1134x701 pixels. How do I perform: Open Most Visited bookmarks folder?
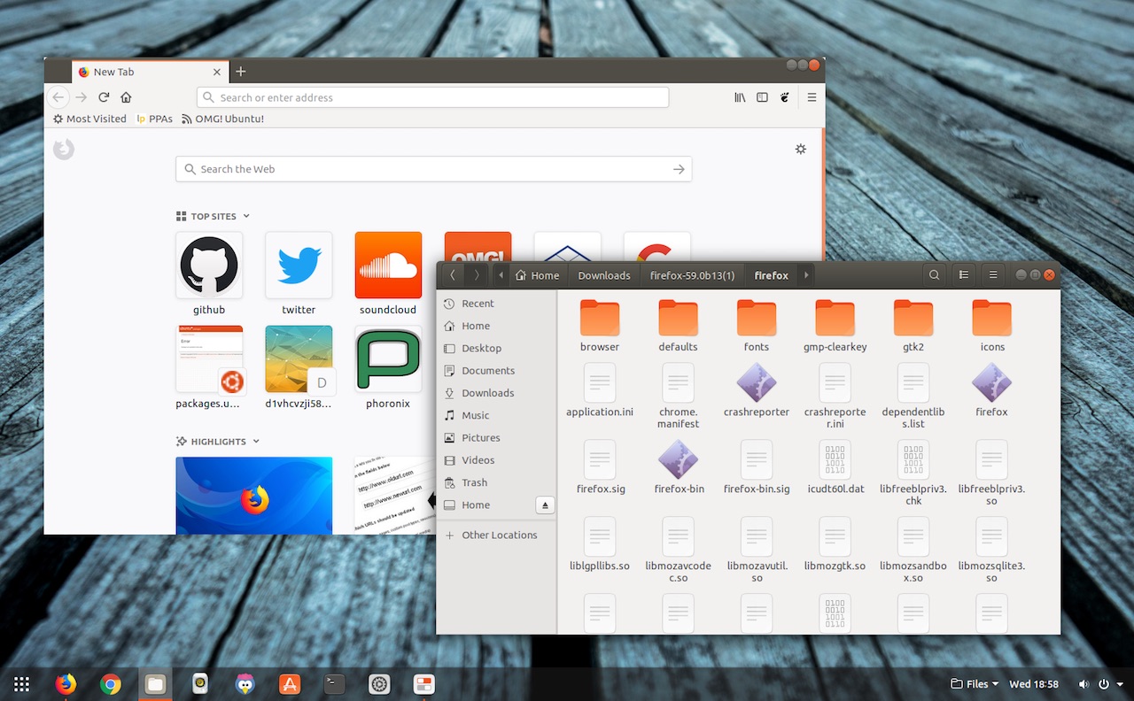click(89, 119)
